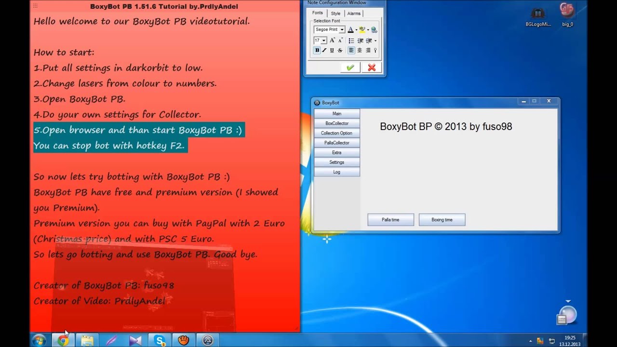
Task: Open Google Chrome from the taskbar
Action: click(x=63, y=340)
